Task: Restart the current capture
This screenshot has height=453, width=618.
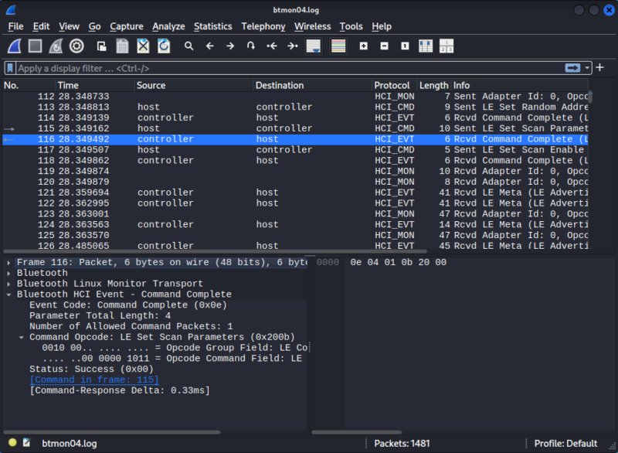Action: tap(56, 46)
